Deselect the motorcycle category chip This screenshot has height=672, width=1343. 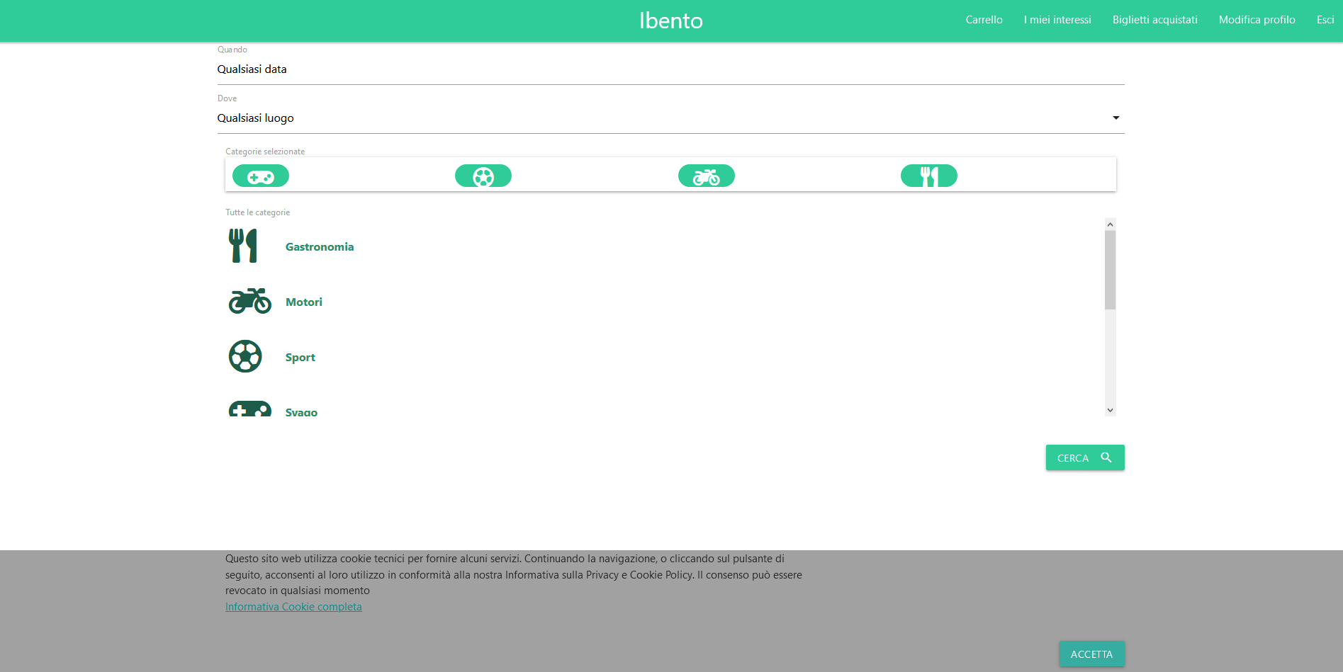pos(706,176)
